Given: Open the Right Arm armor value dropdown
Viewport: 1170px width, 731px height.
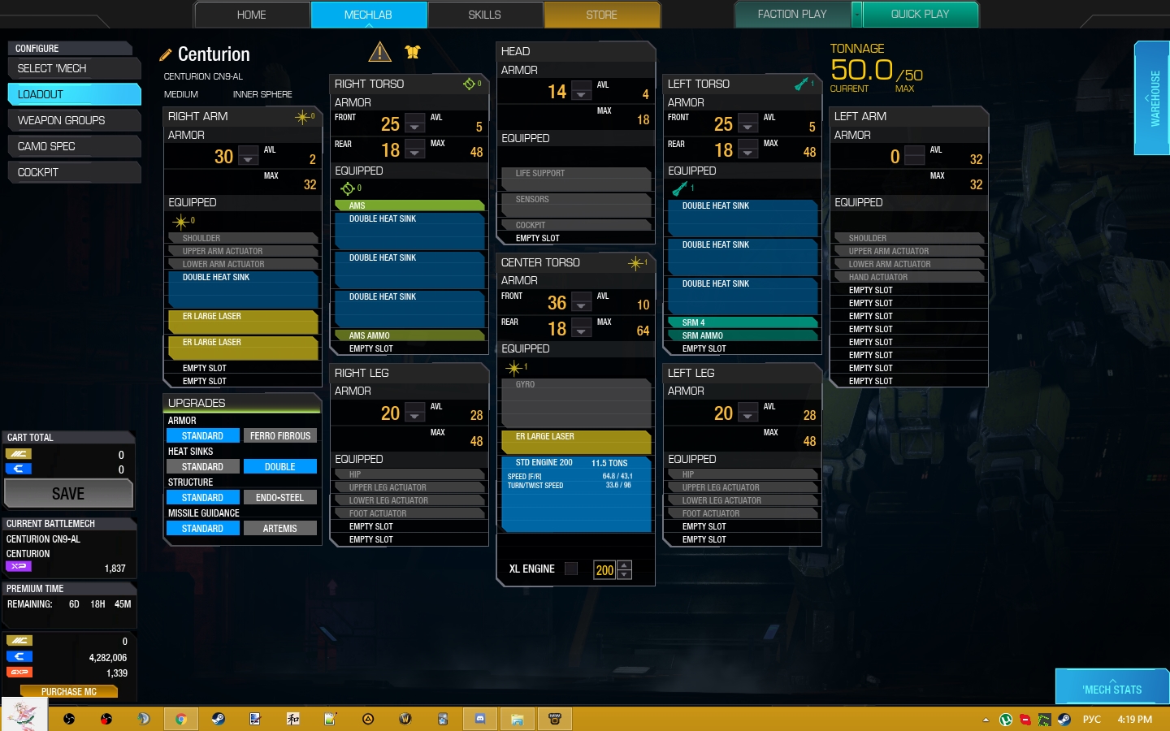Looking at the screenshot, I should [x=249, y=156].
